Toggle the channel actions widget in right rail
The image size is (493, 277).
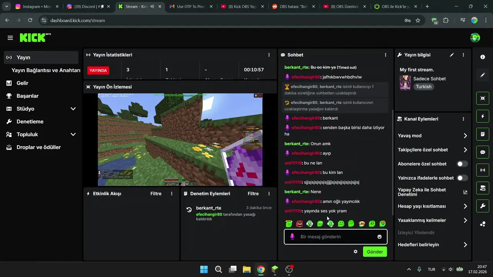pos(483,188)
